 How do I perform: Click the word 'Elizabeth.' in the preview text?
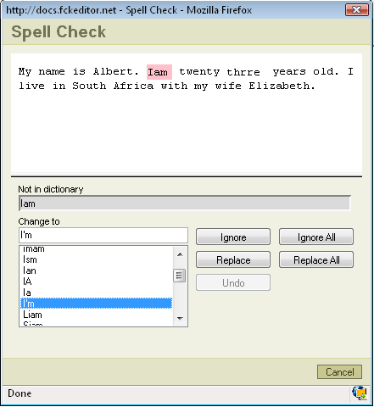(x=282, y=86)
